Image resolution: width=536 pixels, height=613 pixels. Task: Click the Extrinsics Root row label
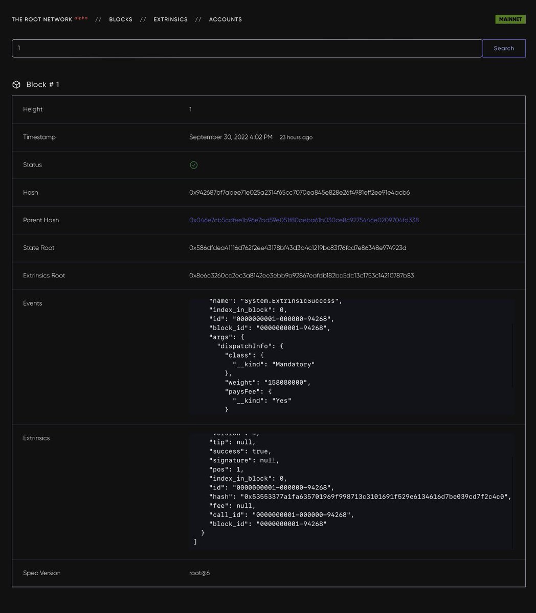coord(44,275)
